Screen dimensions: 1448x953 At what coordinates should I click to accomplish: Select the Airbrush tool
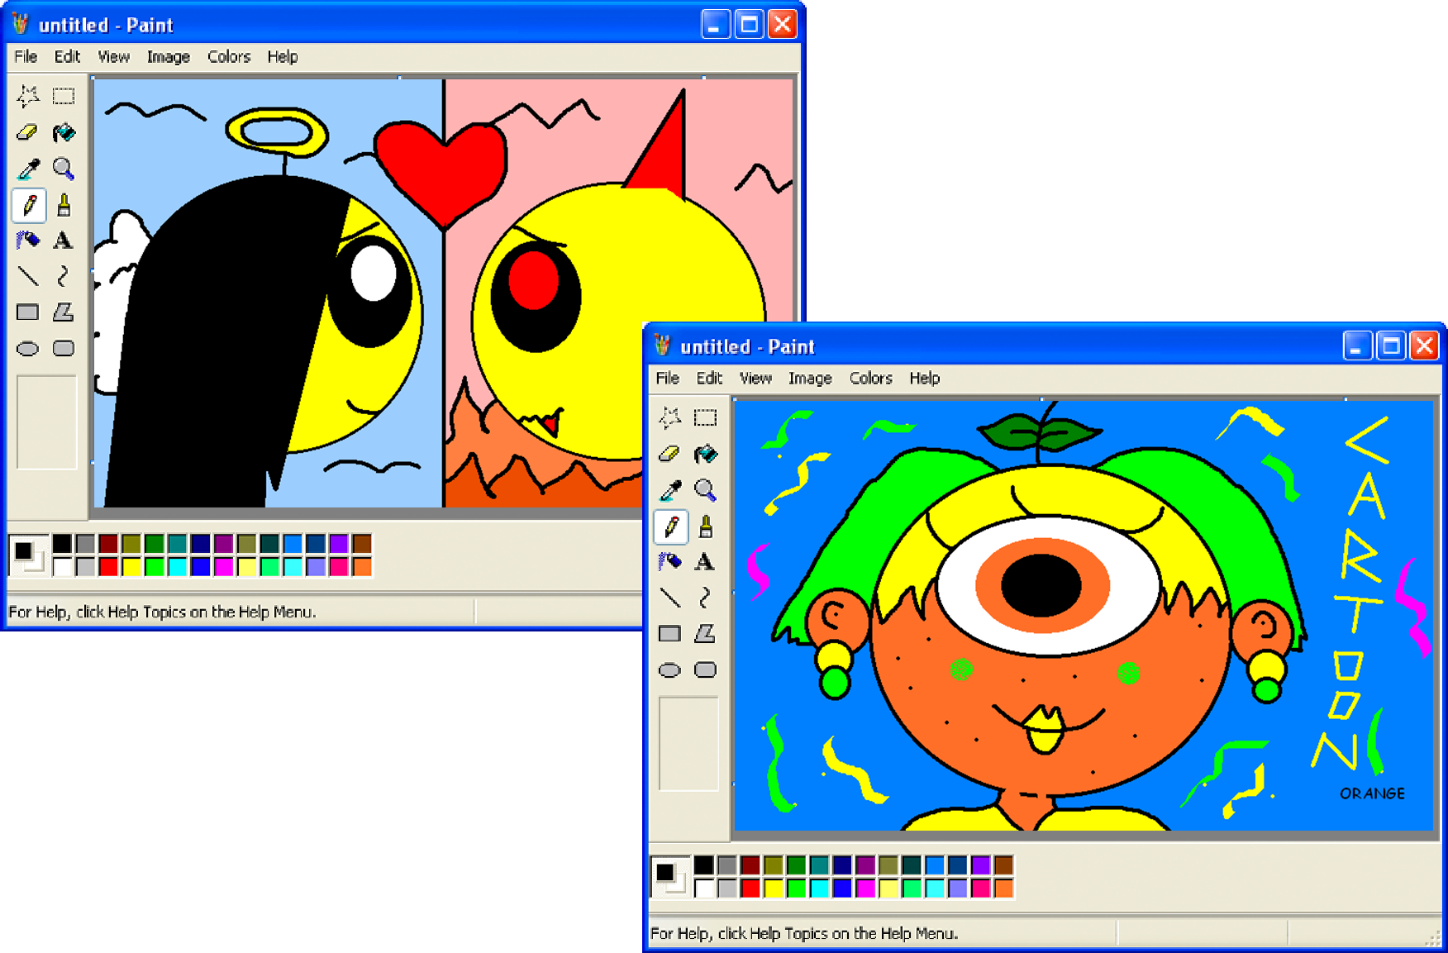tap(670, 561)
